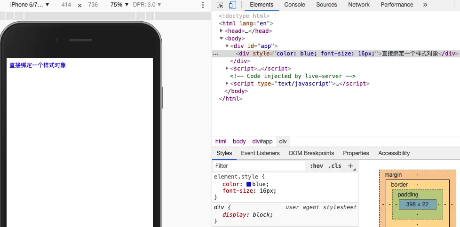The image size is (460, 227).
Task: Click the padding label in box model
Action: (408, 195)
